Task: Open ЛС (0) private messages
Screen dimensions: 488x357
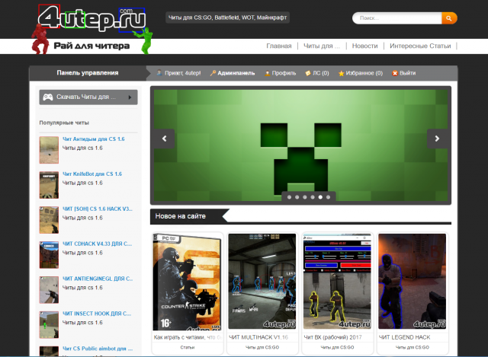Action: coord(320,73)
